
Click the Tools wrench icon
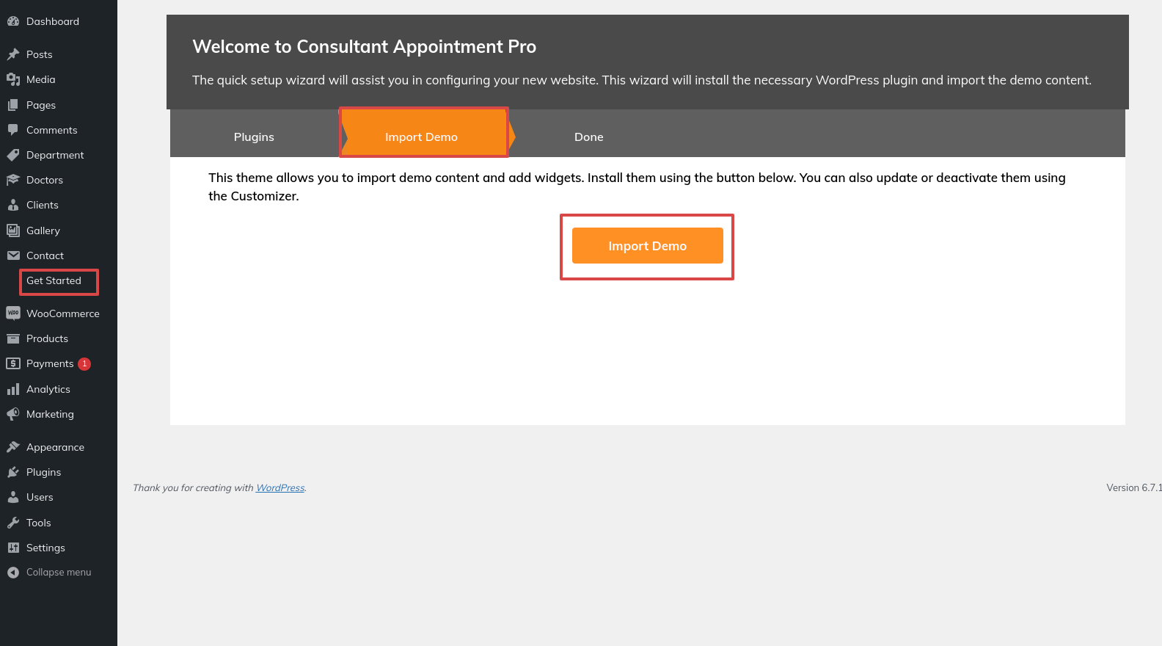pyautogui.click(x=13, y=523)
